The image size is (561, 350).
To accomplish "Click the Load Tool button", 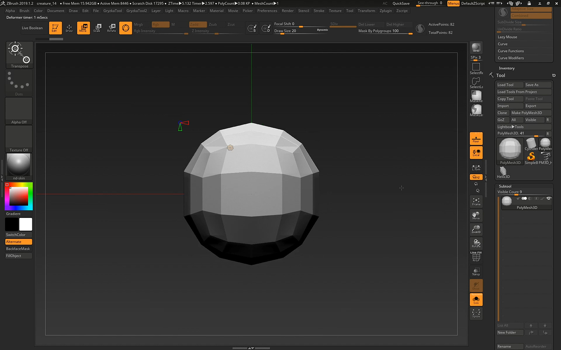I will point(510,85).
